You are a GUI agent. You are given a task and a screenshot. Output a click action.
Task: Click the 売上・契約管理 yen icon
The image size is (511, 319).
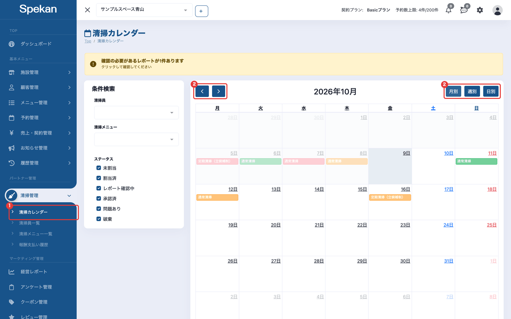click(11, 133)
